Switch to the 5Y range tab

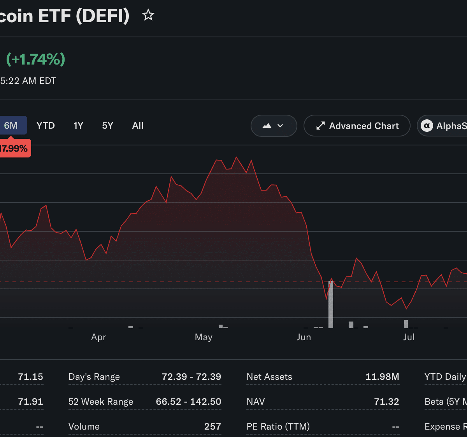107,126
